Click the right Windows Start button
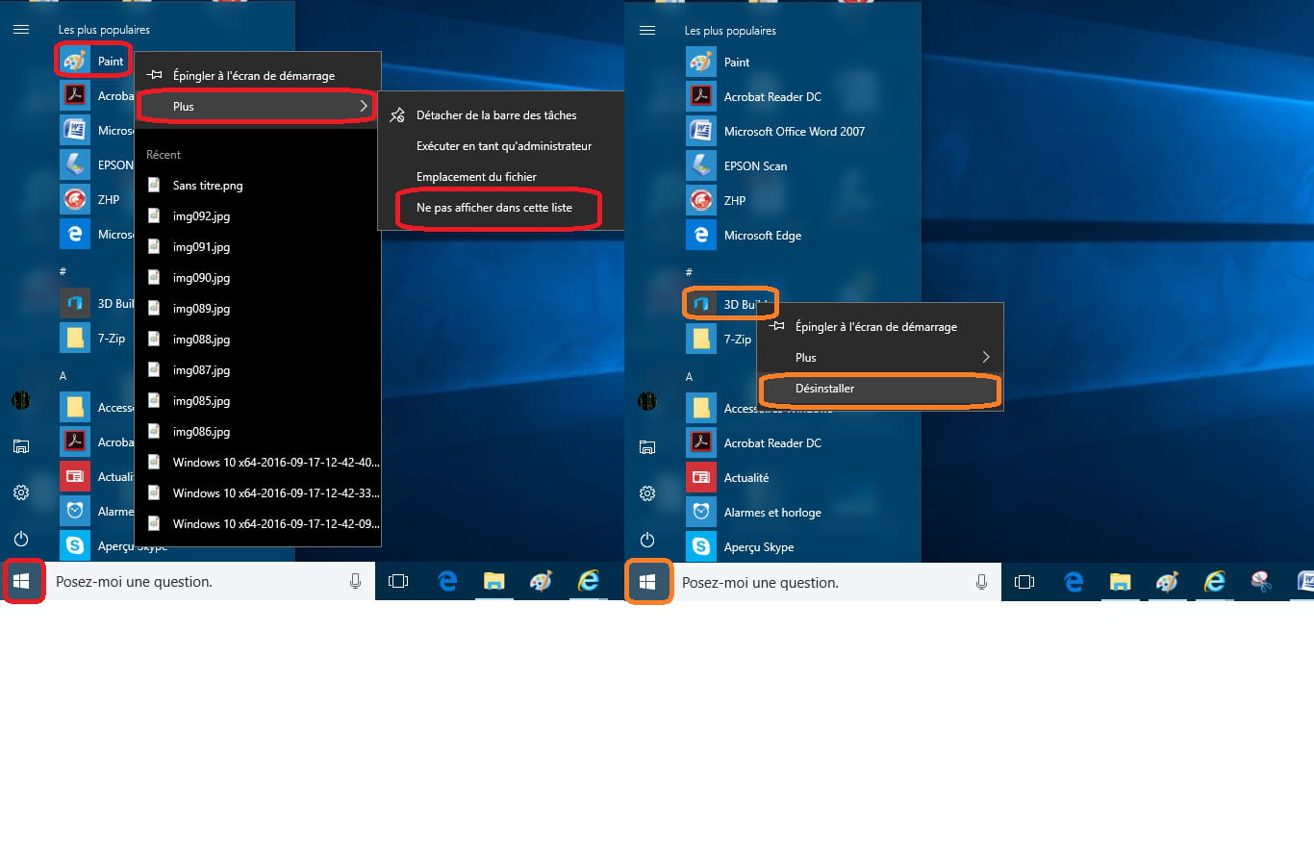The width and height of the screenshot is (1314, 858). (x=647, y=582)
